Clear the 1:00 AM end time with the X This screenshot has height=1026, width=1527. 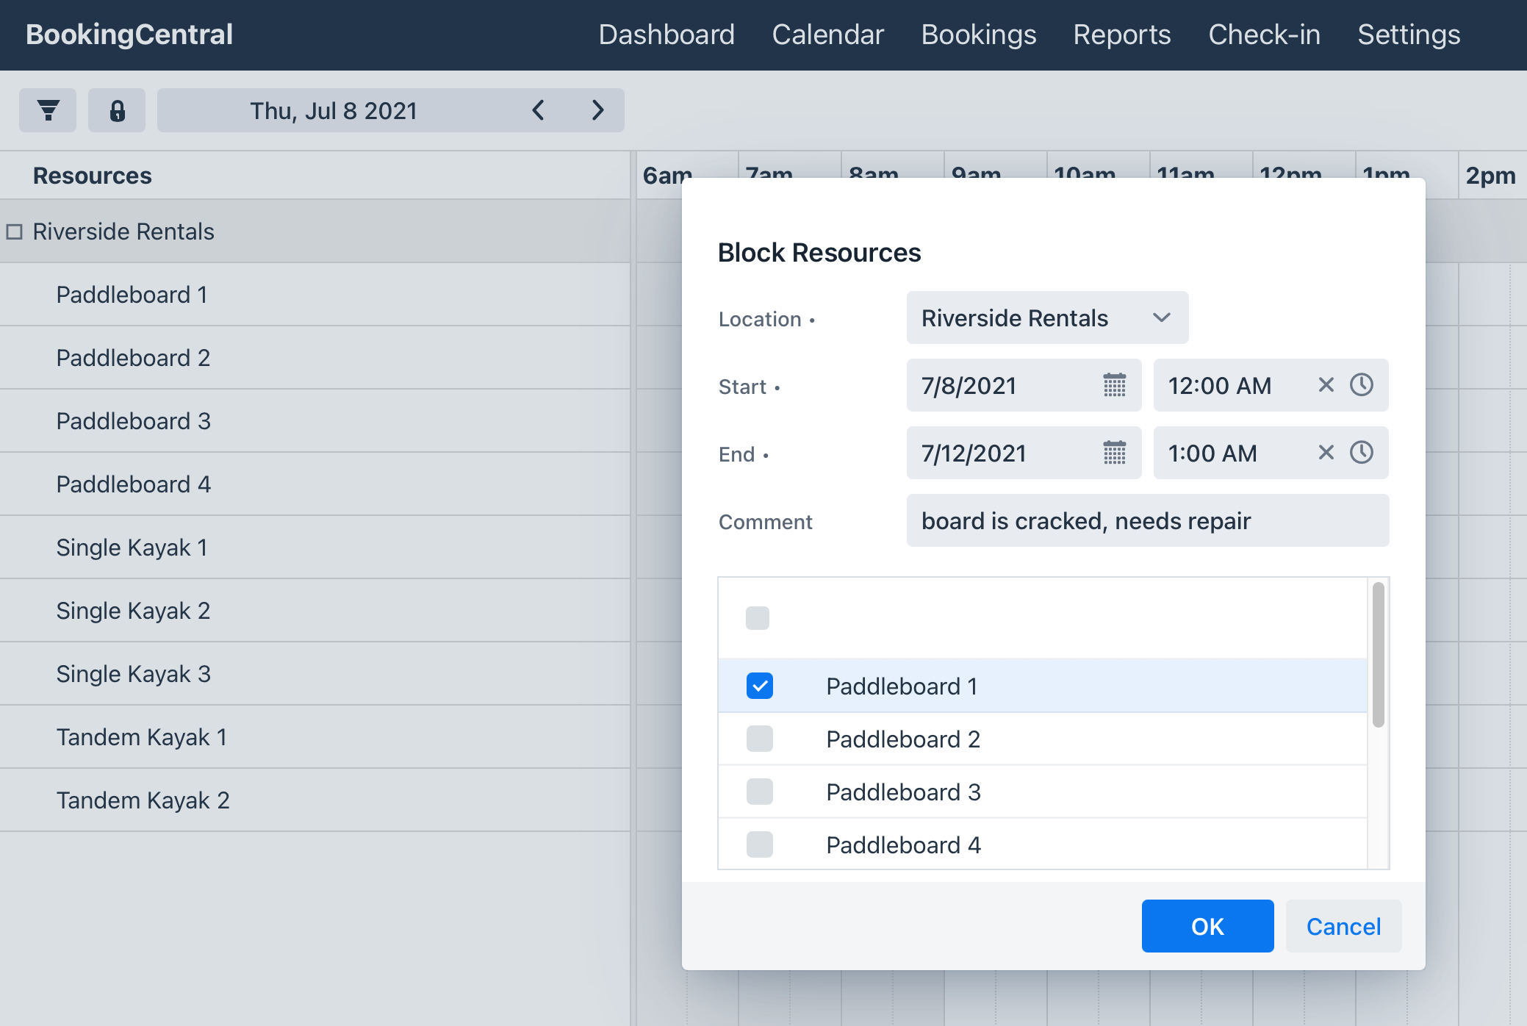(1326, 453)
